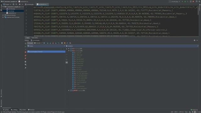Click the Step Out icon
This screenshot has width=201, height=113.
pos(56,43)
